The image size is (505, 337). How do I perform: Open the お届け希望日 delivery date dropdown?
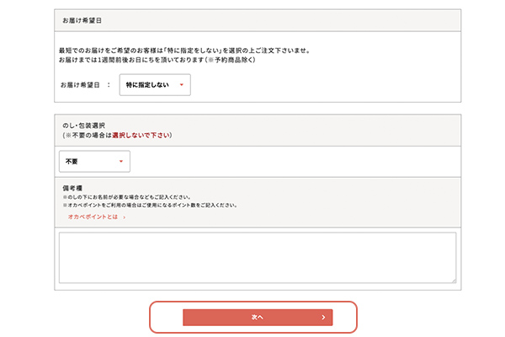click(x=155, y=85)
